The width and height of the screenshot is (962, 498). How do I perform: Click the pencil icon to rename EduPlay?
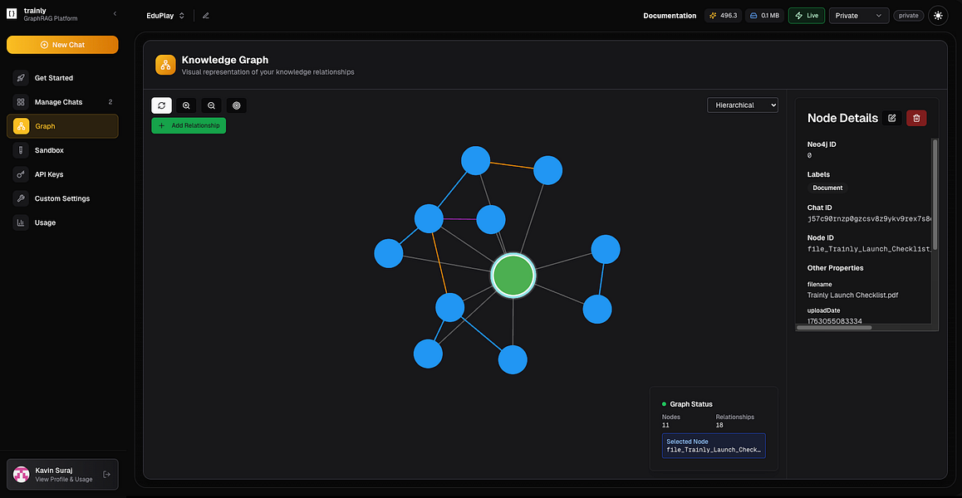205,16
